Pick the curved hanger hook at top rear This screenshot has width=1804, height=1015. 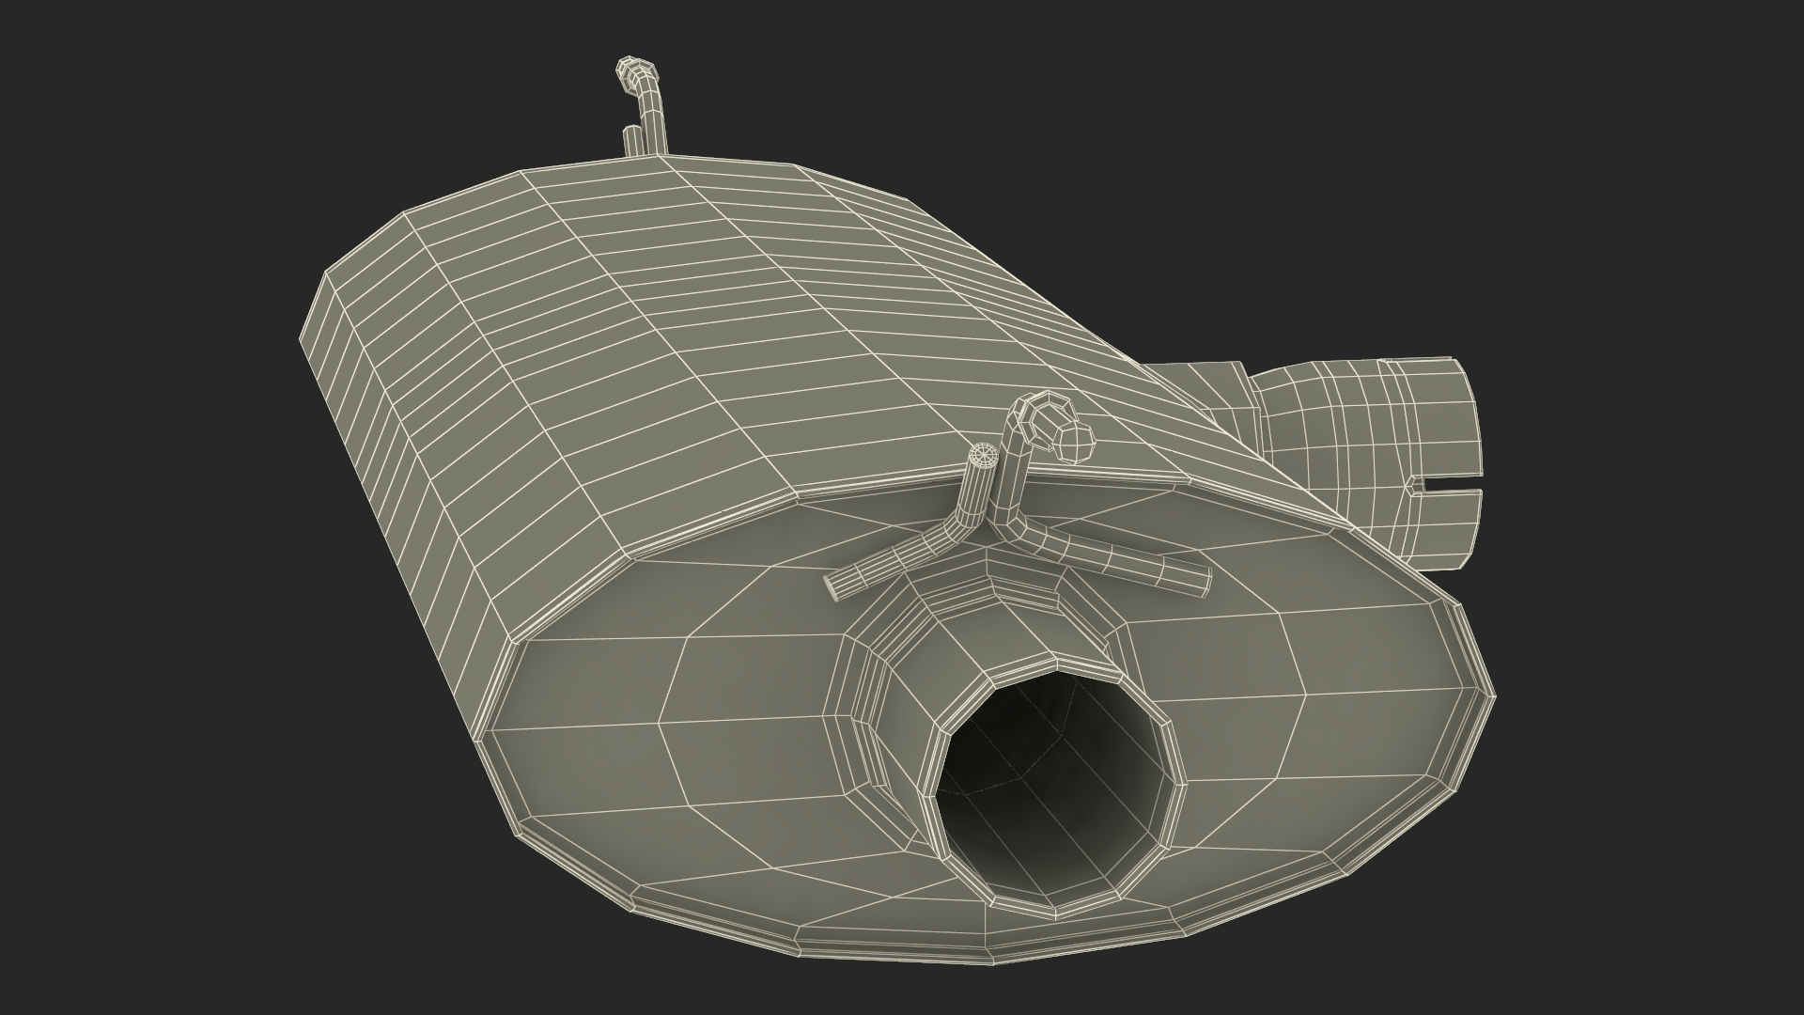pyautogui.click(x=642, y=105)
